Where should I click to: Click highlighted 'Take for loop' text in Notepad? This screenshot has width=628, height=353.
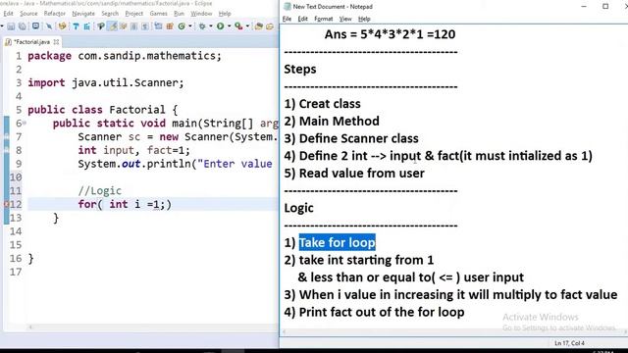point(338,242)
